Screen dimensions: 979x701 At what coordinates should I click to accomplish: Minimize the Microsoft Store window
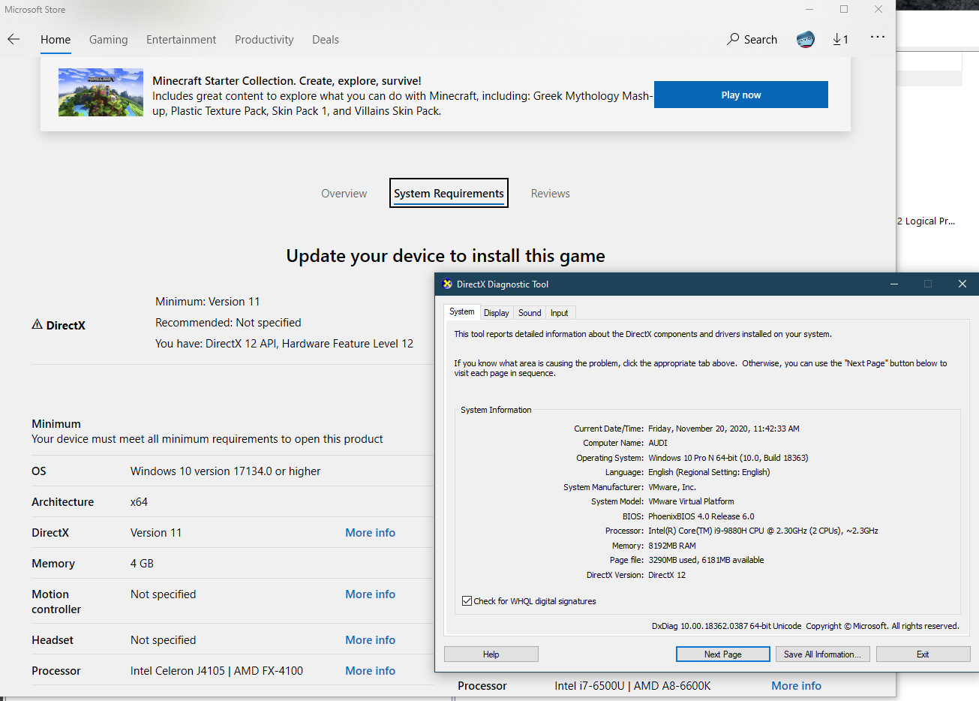coord(810,9)
